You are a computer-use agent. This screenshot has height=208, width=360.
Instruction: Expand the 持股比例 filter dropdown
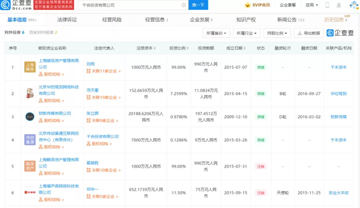click(x=277, y=33)
